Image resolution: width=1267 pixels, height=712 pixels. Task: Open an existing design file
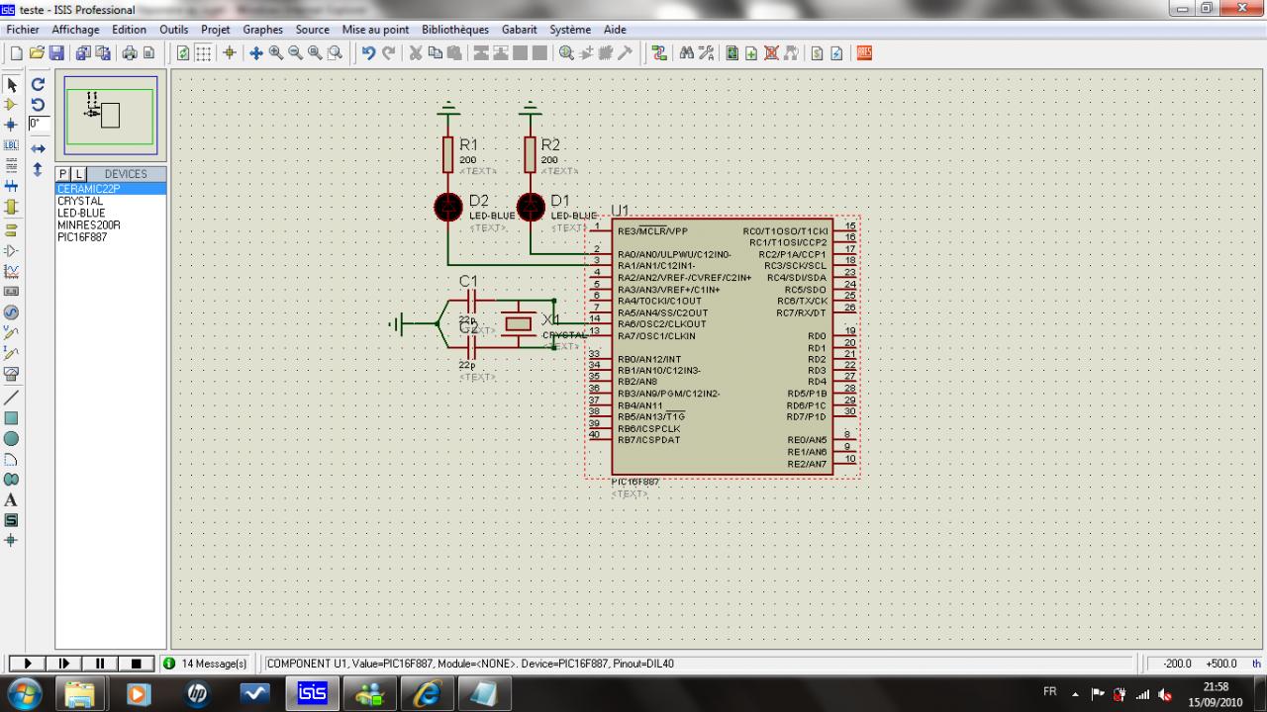click(37, 52)
